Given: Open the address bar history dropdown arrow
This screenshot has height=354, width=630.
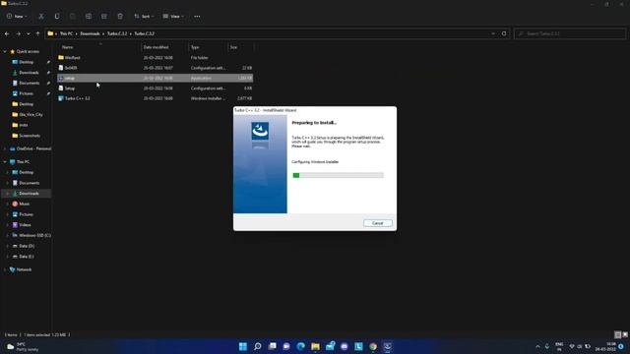Looking at the screenshot, I should [x=493, y=33].
